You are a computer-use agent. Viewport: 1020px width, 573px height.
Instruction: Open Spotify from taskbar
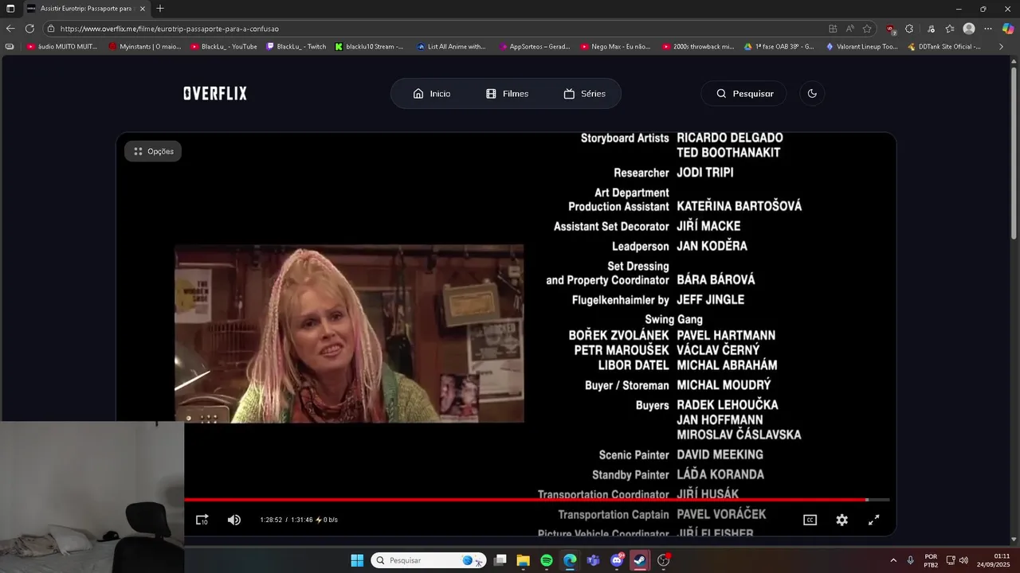click(547, 560)
